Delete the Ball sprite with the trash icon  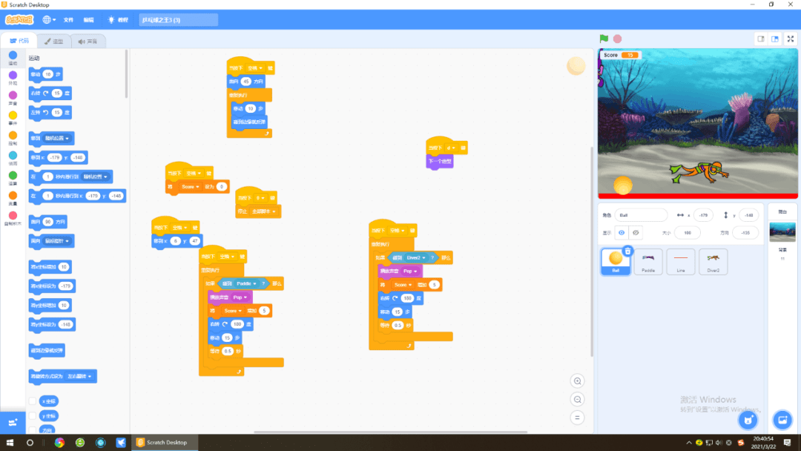[628, 251]
